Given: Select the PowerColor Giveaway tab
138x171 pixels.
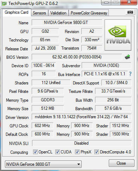Looking at the screenshot, I should pos(89,13).
